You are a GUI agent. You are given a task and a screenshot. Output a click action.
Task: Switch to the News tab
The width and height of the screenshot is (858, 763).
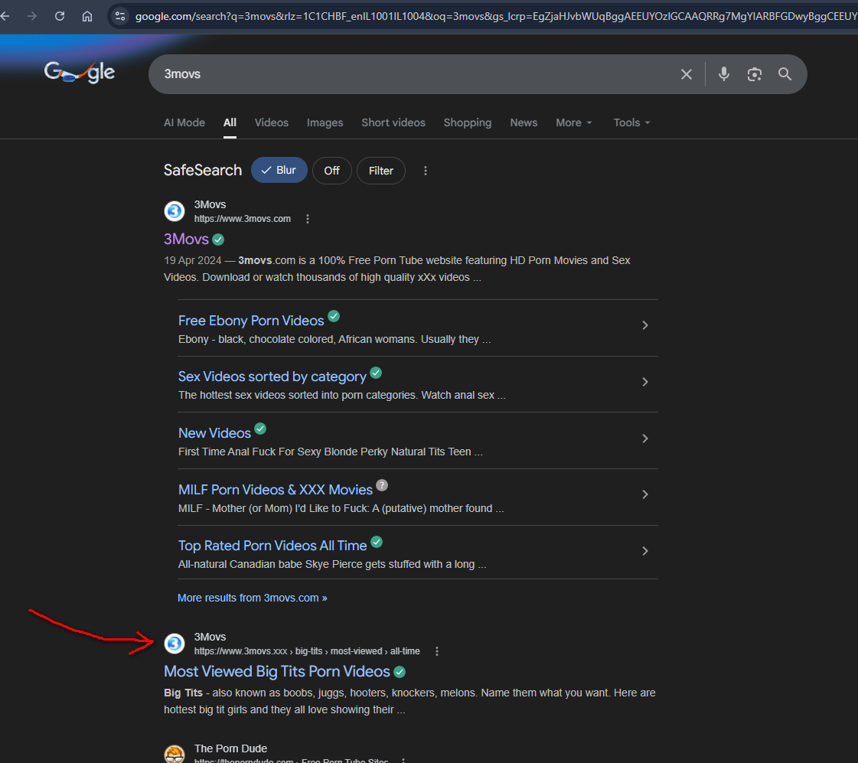(524, 122)
